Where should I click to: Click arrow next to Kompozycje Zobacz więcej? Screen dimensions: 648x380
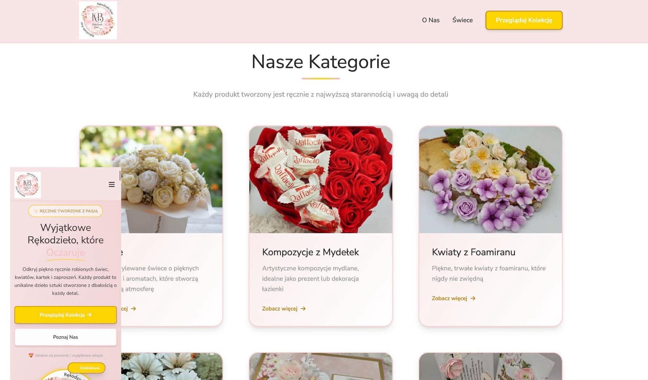tap(303, 309)
